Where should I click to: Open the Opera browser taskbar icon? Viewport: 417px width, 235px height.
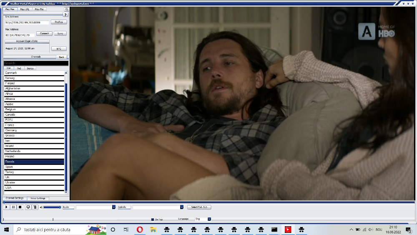140,230
